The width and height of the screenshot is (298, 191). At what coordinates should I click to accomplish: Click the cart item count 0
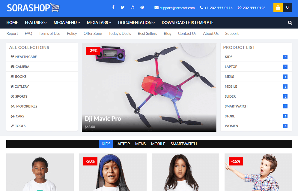(287, 8)
